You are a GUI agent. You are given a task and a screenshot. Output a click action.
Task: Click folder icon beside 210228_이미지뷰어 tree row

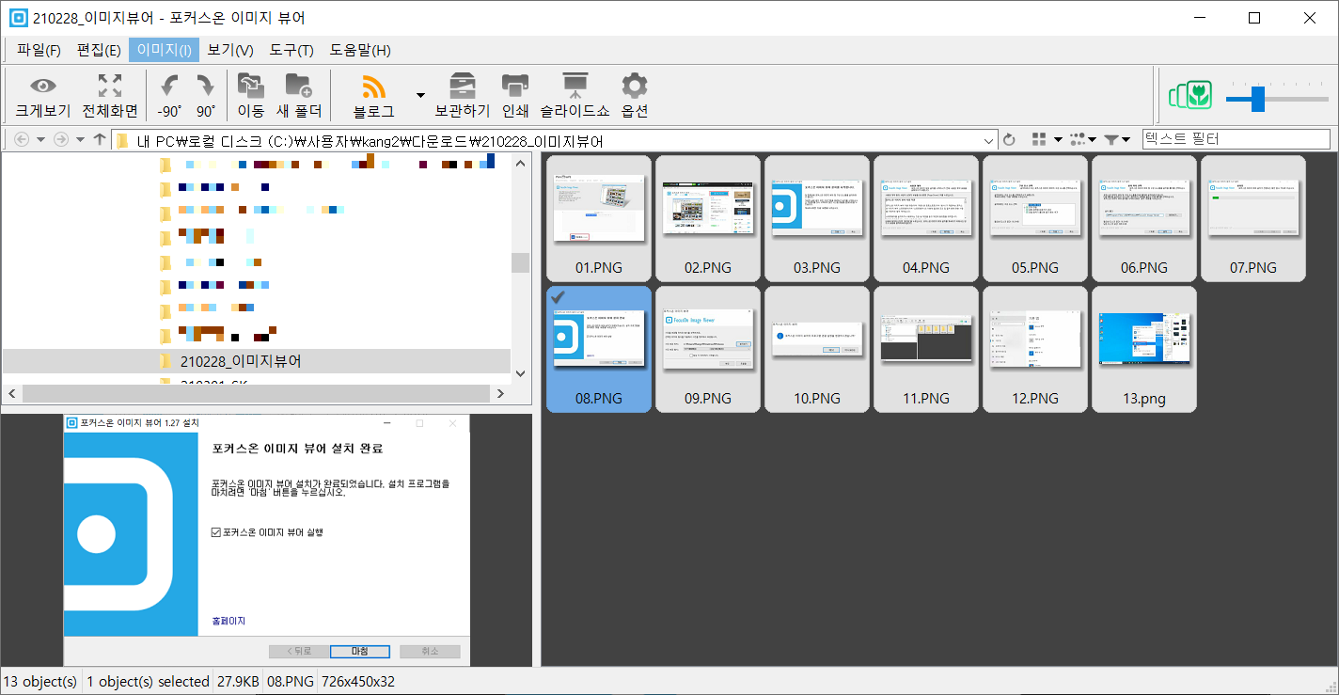pyautogui.click(x=165, y=361)
